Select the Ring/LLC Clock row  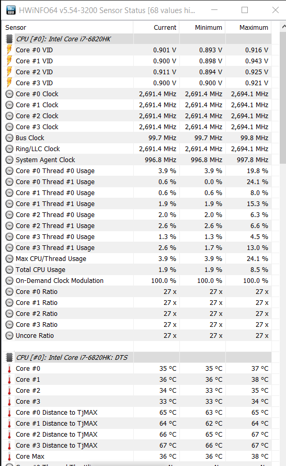pyautogui.click(x=137, y=149)
